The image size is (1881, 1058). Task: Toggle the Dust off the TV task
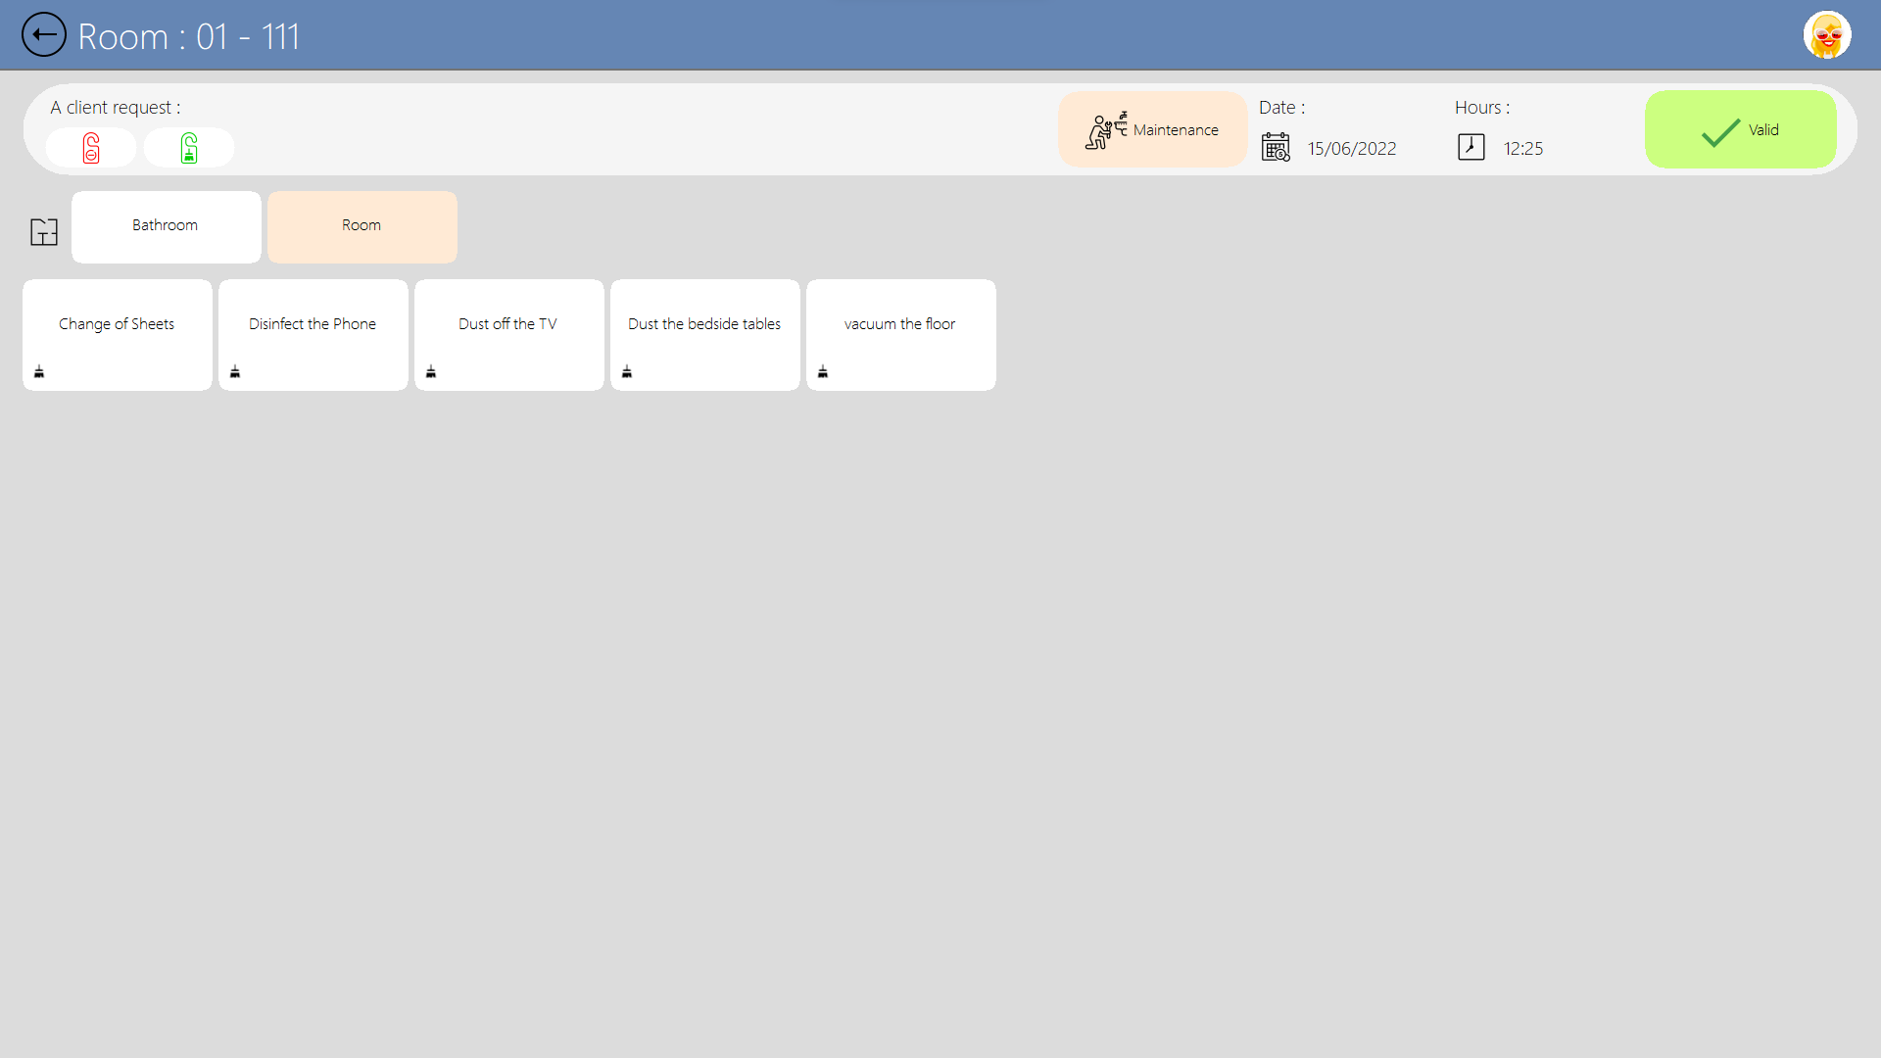pyautogui.click(x=507, y=324)
